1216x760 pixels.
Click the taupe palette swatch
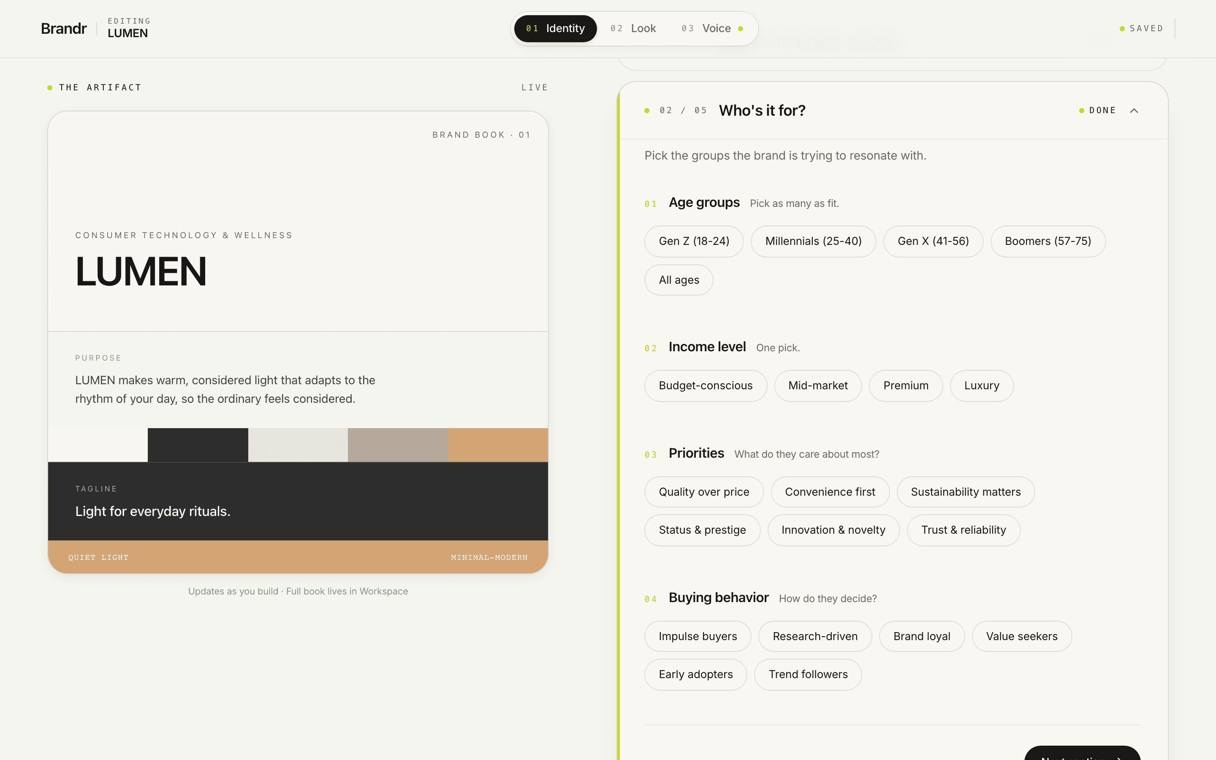(x=398, y=445)
